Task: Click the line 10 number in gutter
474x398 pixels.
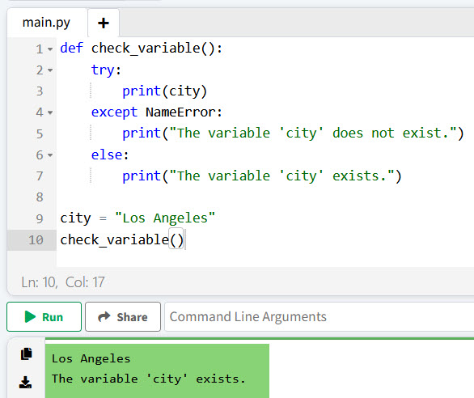Action: coord(36,239)
